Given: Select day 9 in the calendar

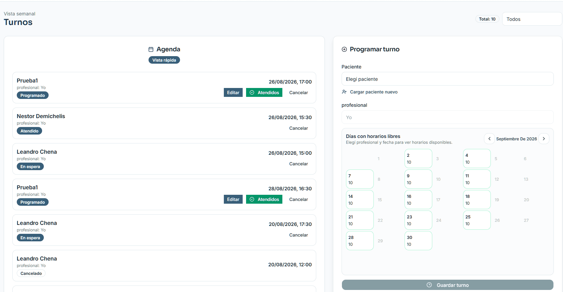Looking at the screenshot, I should 418,179.
